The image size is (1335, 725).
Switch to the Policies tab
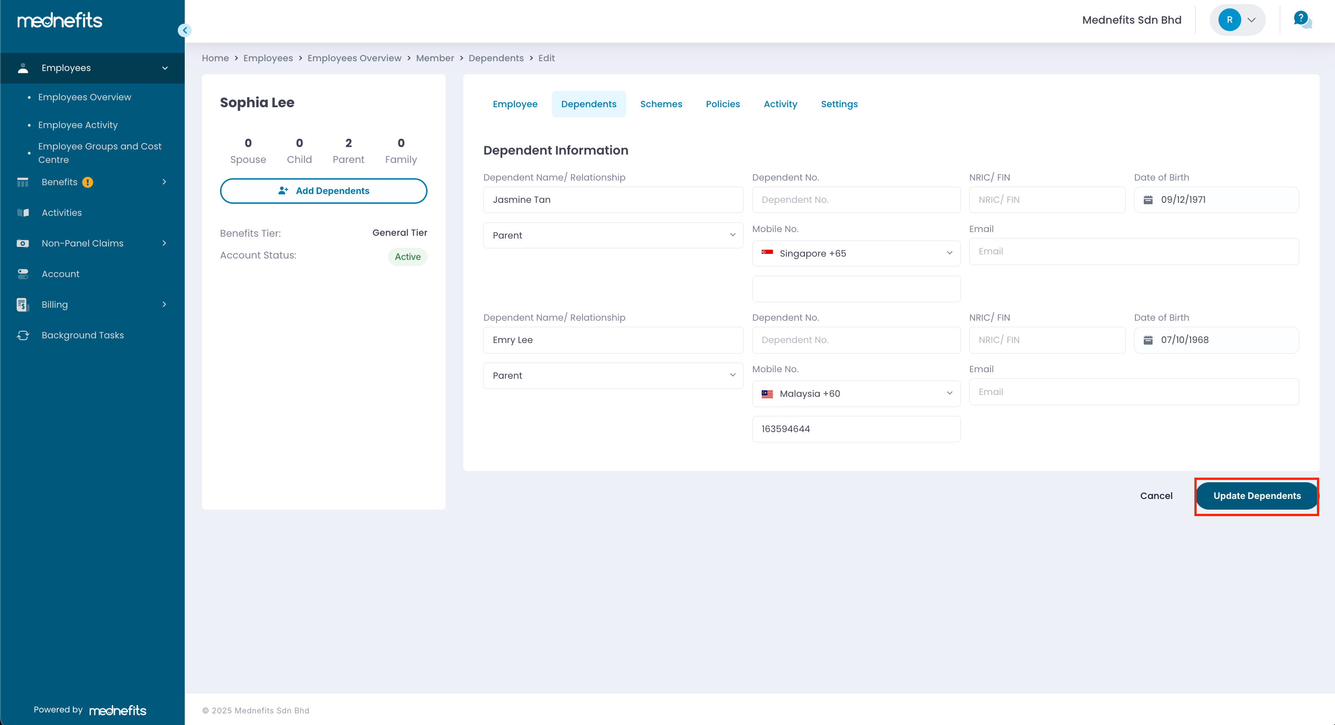pyautogui.click(x=722, y=104)
